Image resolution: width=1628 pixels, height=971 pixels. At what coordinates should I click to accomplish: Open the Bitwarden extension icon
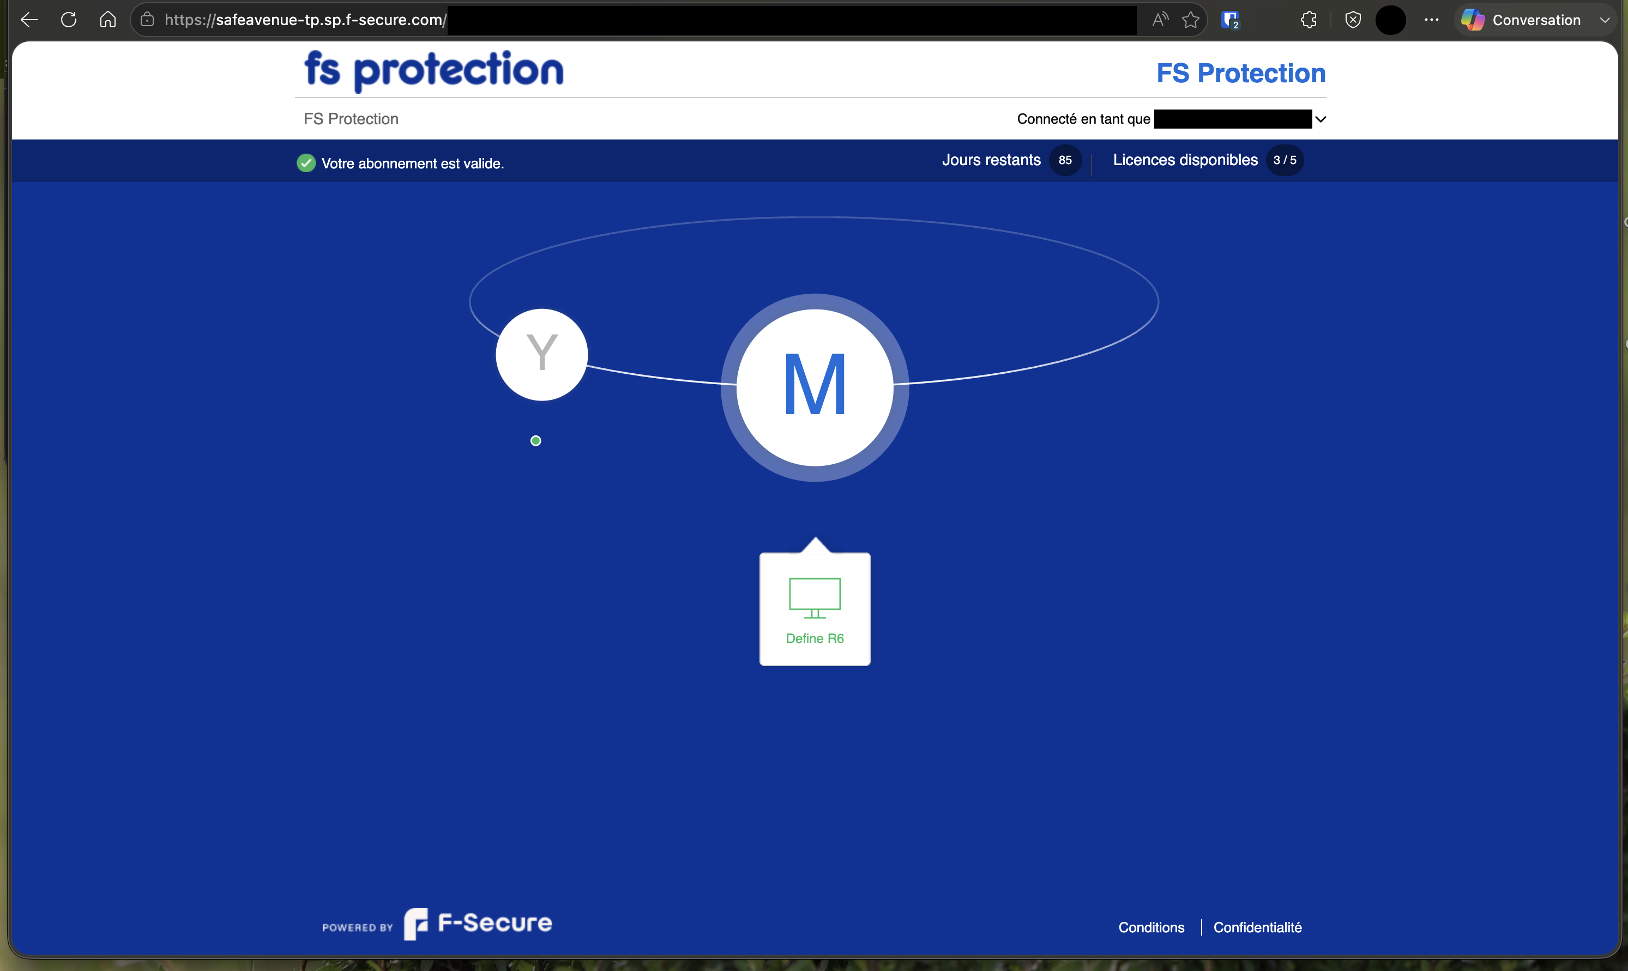pyautogui.click(x=1231, y=20)
